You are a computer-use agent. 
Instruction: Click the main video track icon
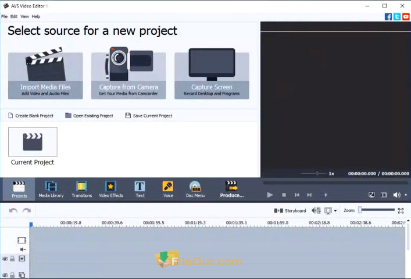[x=22, y=240]
